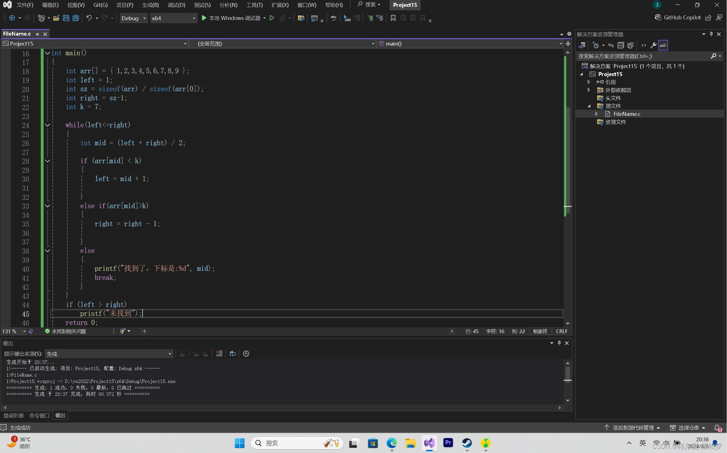727x453 pixels.
Task: Click the Windows Start button
Action: (x=240, y=443)
